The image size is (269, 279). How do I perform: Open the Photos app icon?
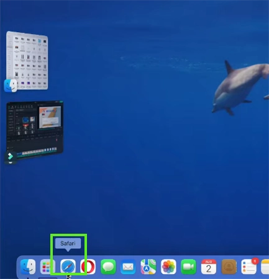[168, 267]
